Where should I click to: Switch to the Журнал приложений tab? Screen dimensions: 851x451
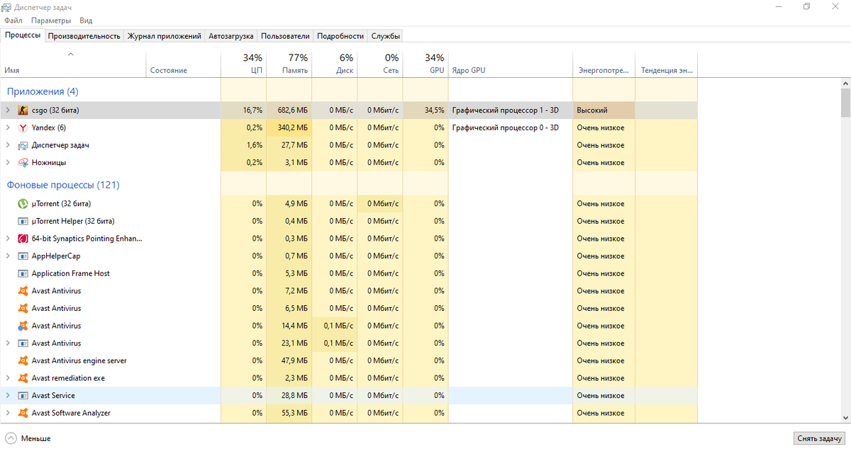164,35
